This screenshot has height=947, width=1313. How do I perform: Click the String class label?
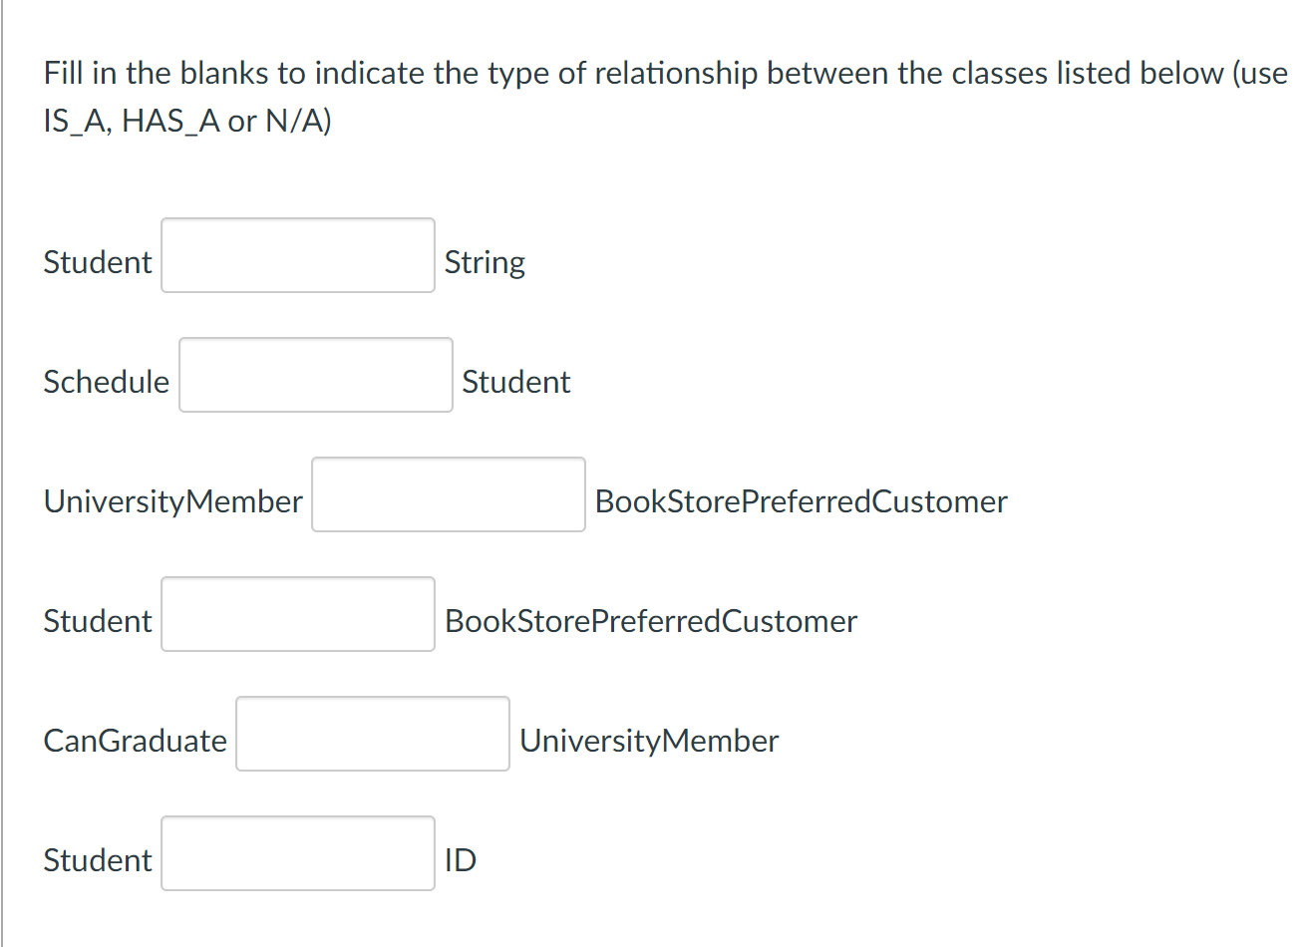(485, 263)
